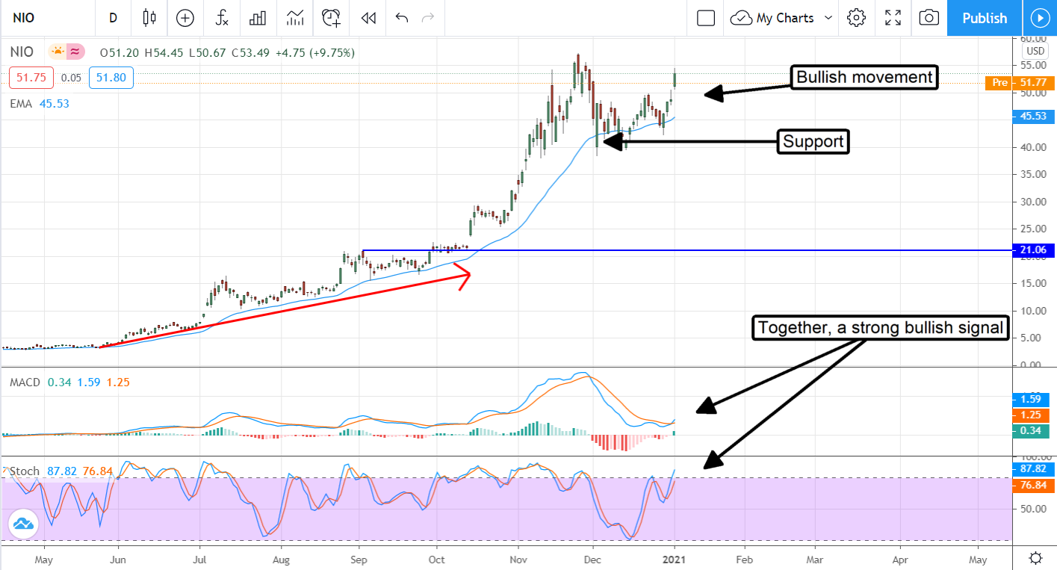Click the blue 45.53 EMA axis label
Viewport: 1057px width, 570px height.
[x=1034, y=116]
